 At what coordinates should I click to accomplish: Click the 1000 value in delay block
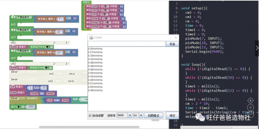coord(30,107)
